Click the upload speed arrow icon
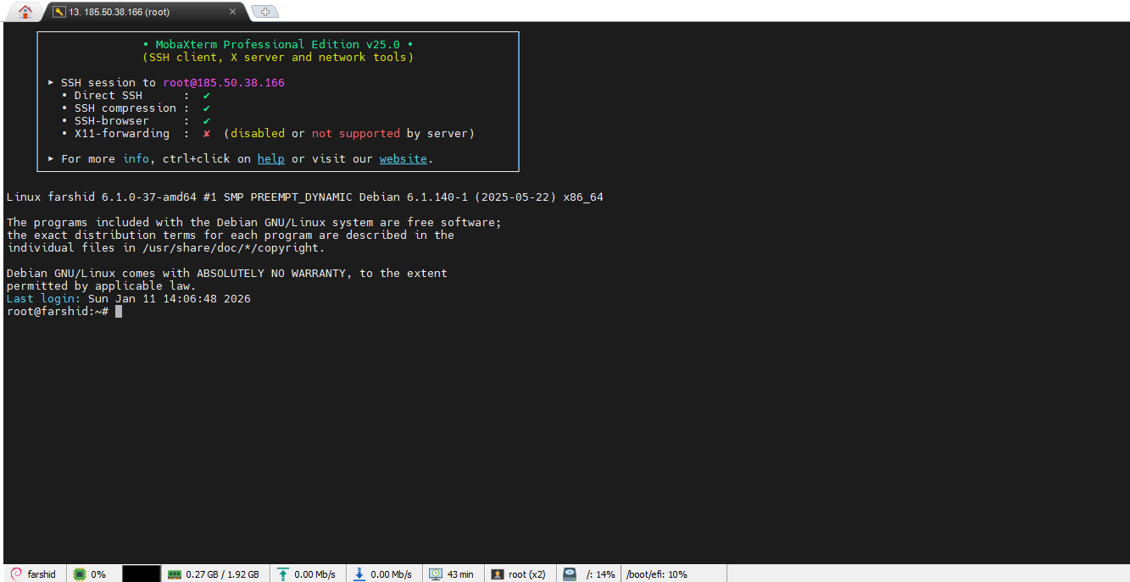The width and height of the screenshot is (1130, 582). [283, 574]
